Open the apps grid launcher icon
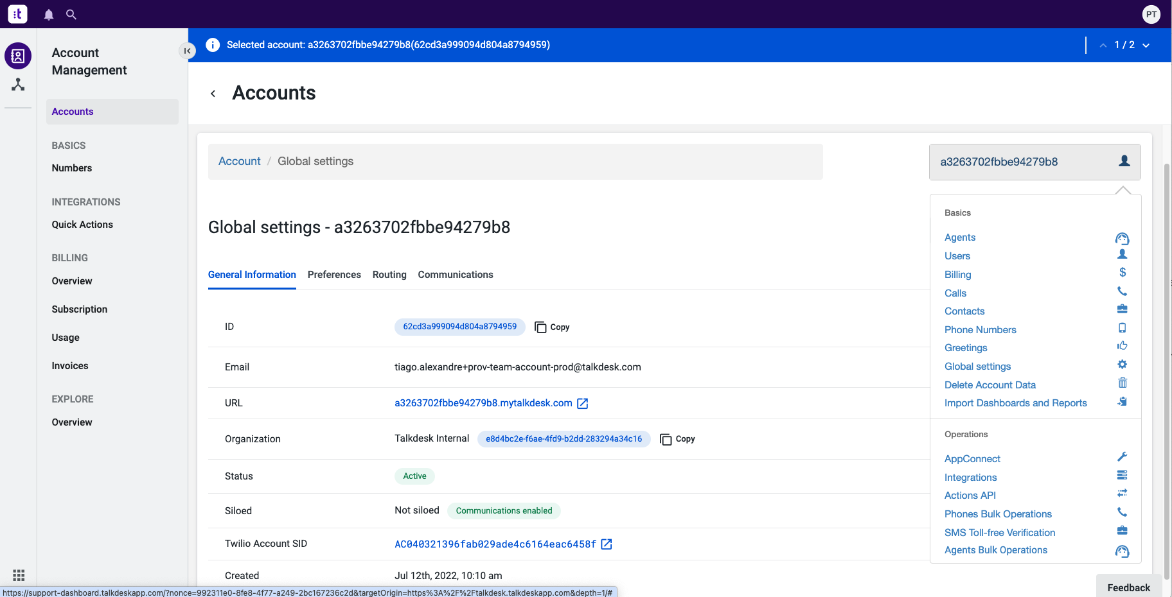This screenshot has width=1172, height=597. (x=19, y=575)
